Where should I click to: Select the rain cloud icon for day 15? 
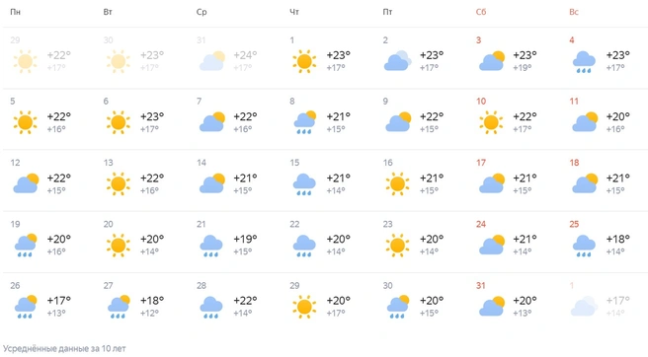coord(304,184)
